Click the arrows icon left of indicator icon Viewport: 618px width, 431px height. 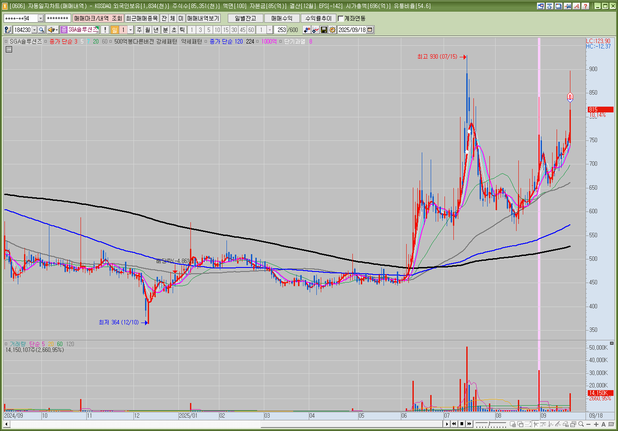307,30
